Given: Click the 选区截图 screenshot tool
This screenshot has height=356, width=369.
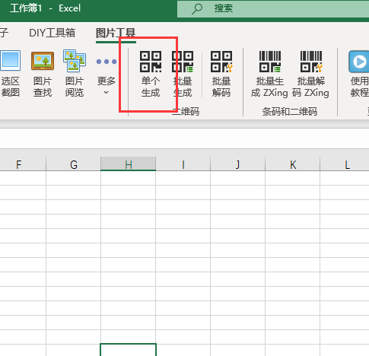Looking at the screenshot, I should point(10,74).
